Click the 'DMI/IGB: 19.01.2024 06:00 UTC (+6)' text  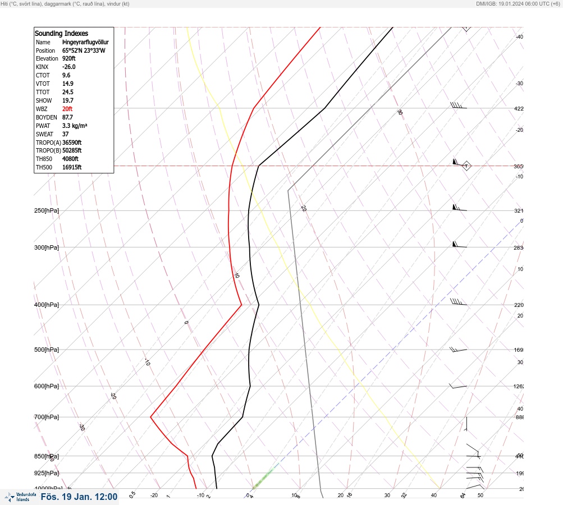coord(518,3)
